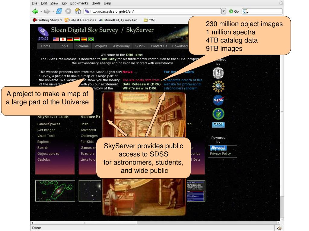
Task: Click the SDSS logo icon
Action: 43,34
